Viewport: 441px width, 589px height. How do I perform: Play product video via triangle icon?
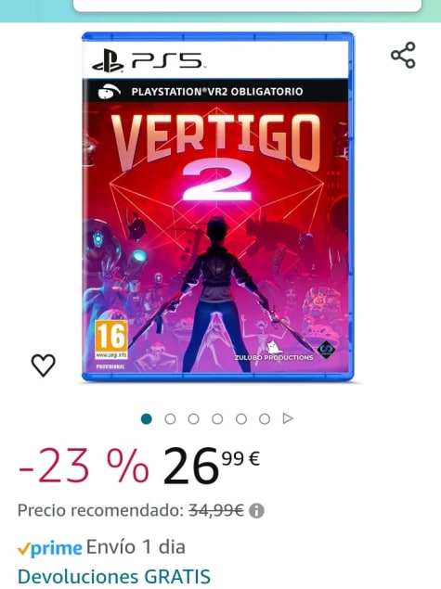tap(288, 418)
